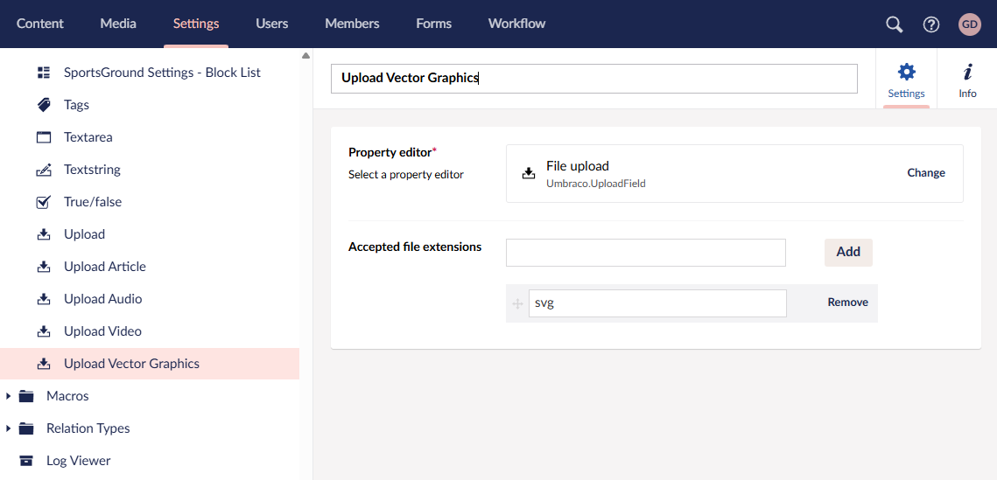Viewport: 997px width, 480px height.
Task: Click the Log Viewer box icon
Action: 26,461
